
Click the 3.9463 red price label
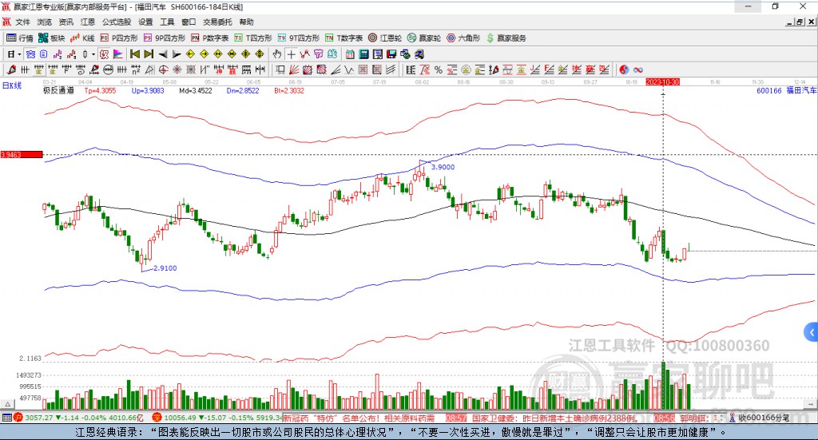[22, 155]
